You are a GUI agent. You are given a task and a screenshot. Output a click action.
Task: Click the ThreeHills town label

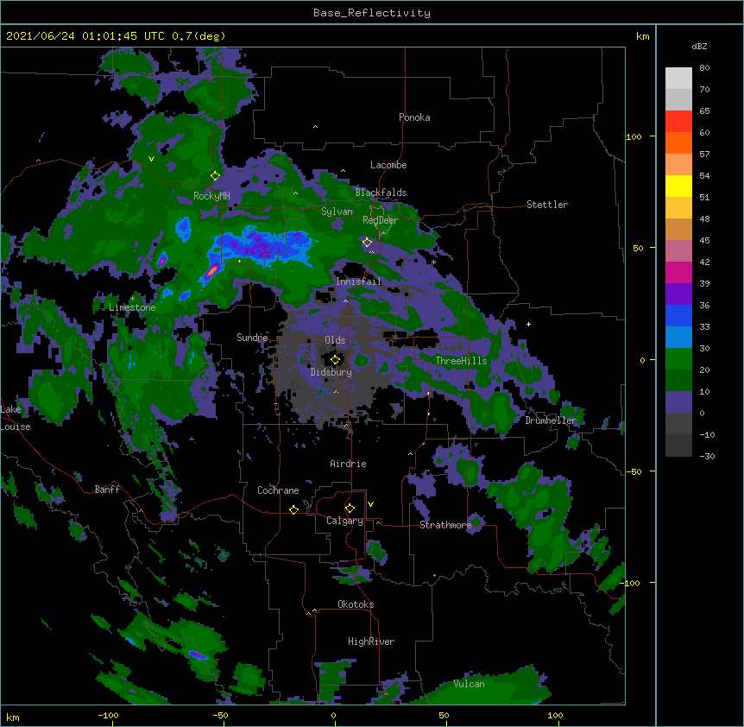pyautogui.click(x=461, y=361)
